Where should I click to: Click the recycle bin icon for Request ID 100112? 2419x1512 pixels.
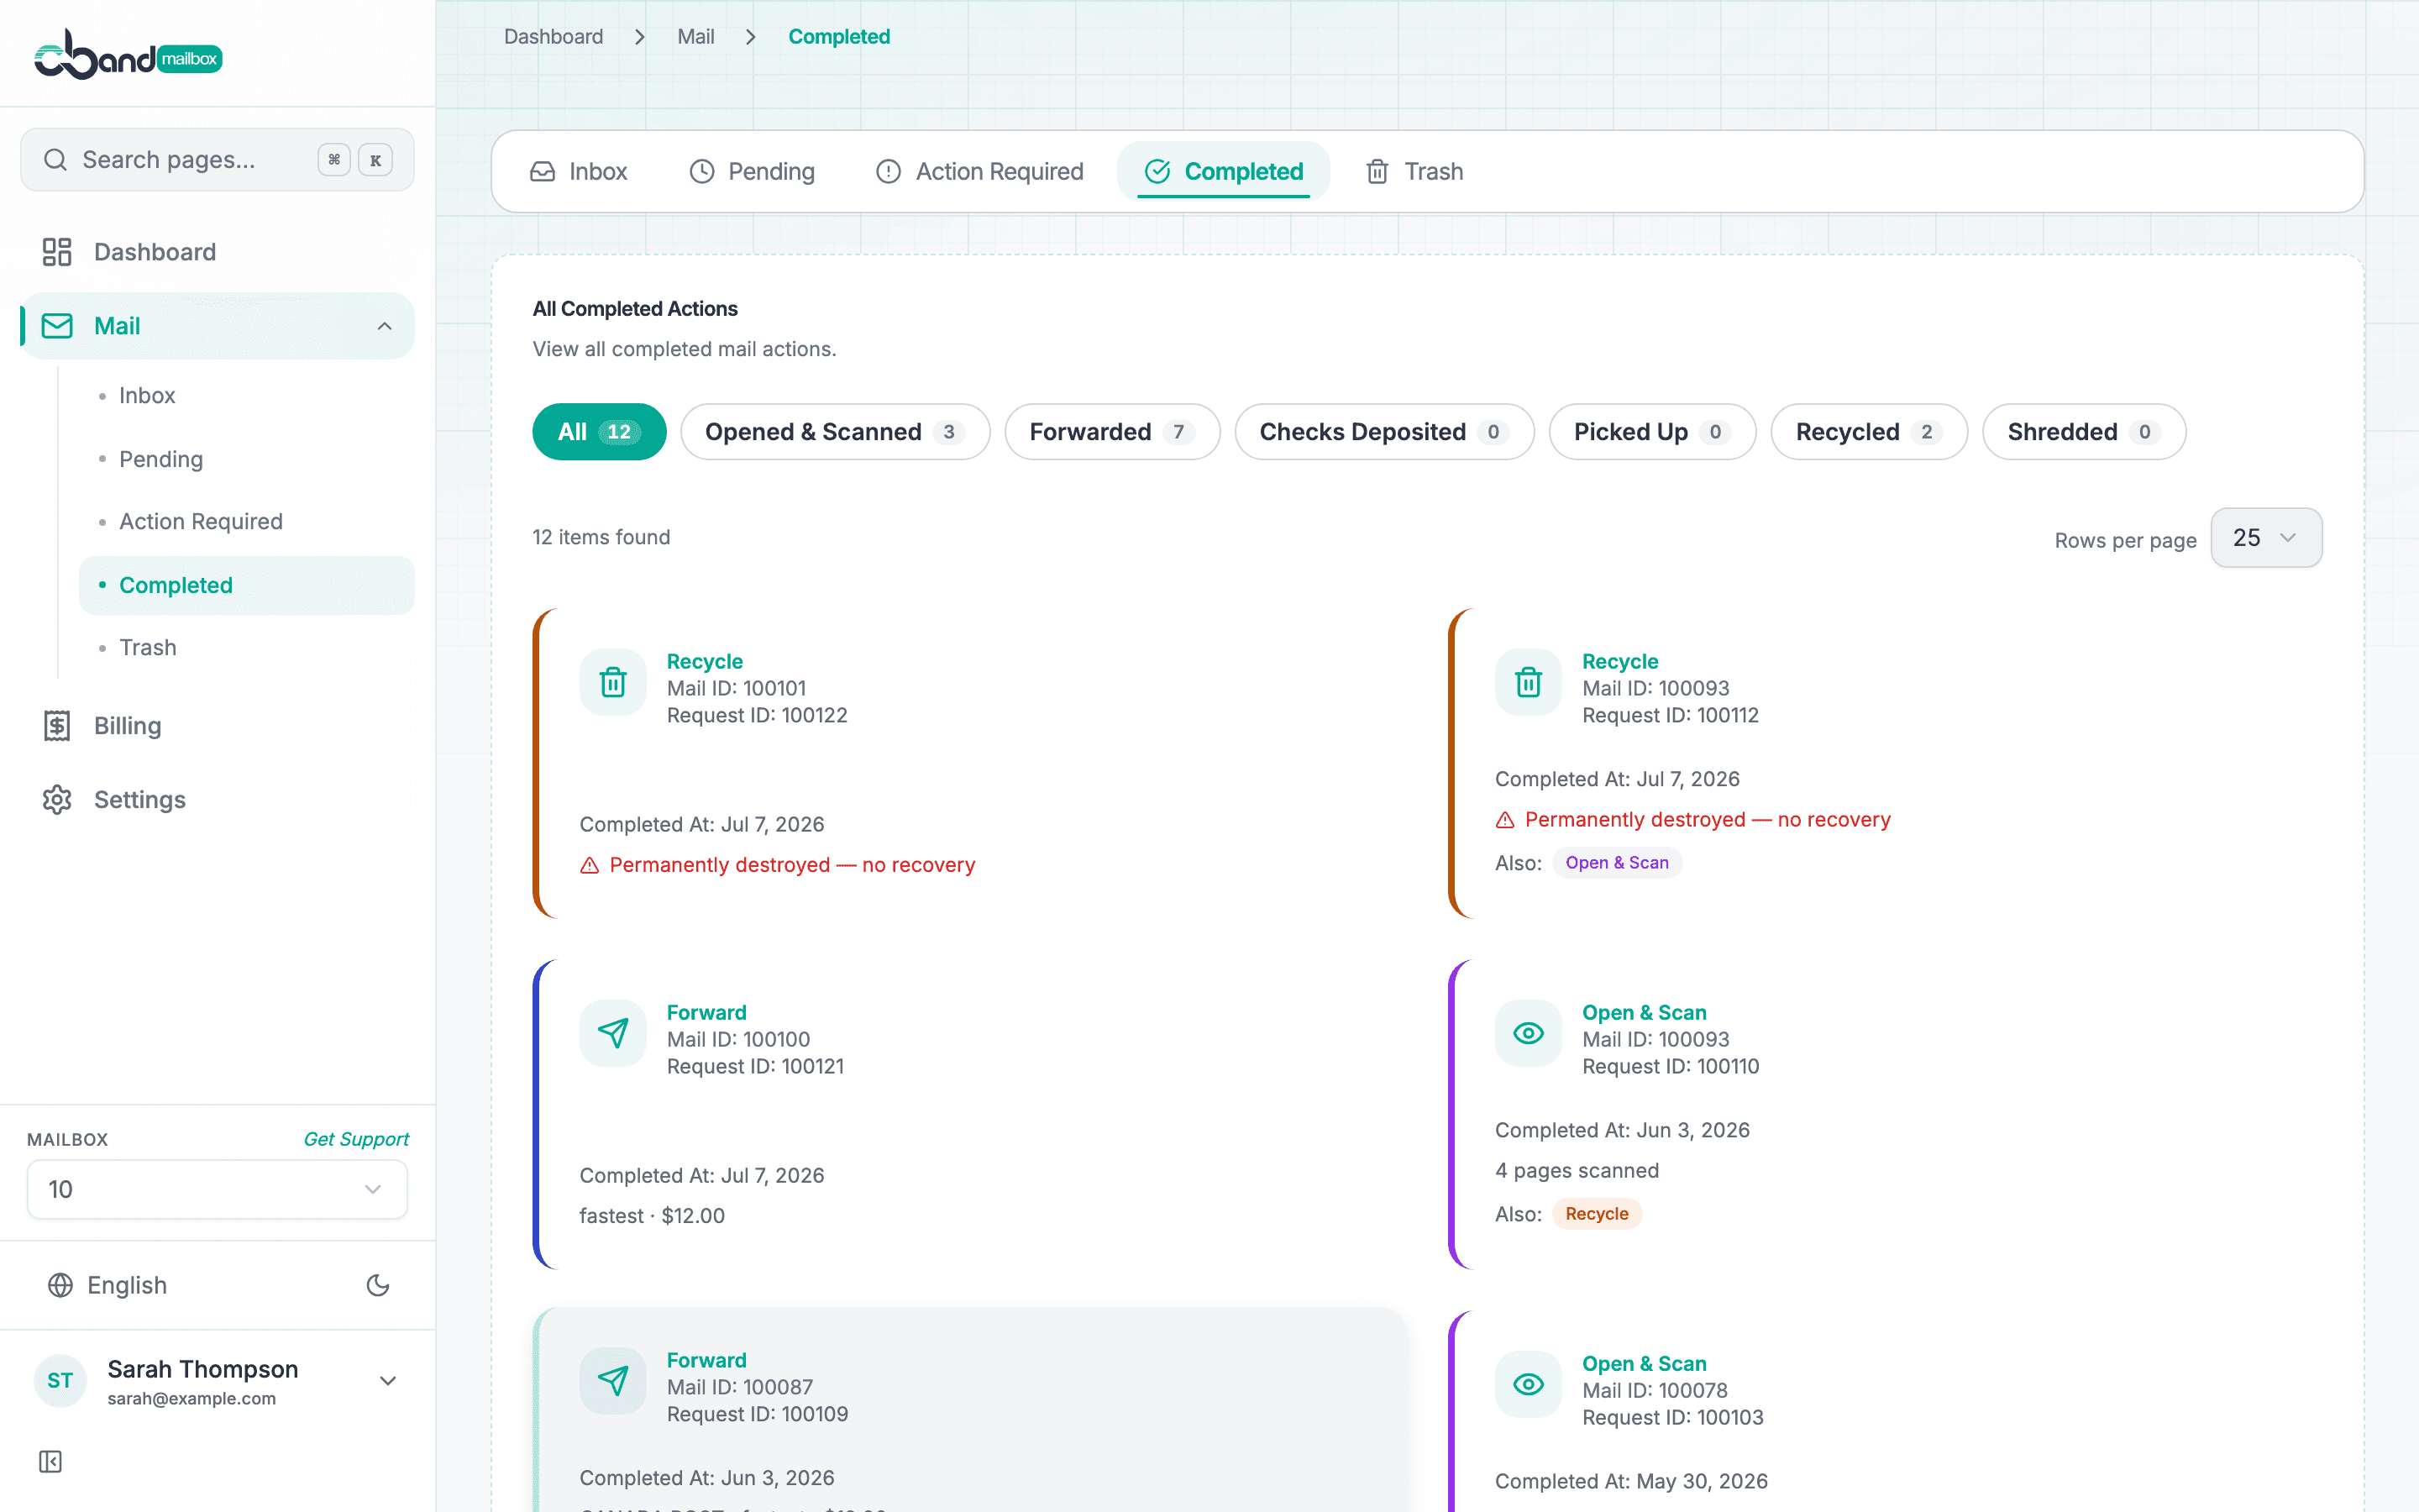click(1529, 683)
